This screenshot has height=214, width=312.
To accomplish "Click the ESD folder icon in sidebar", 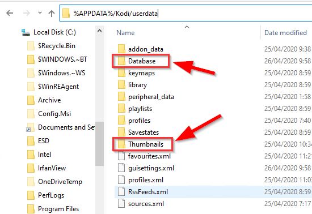I will point(31,141).
